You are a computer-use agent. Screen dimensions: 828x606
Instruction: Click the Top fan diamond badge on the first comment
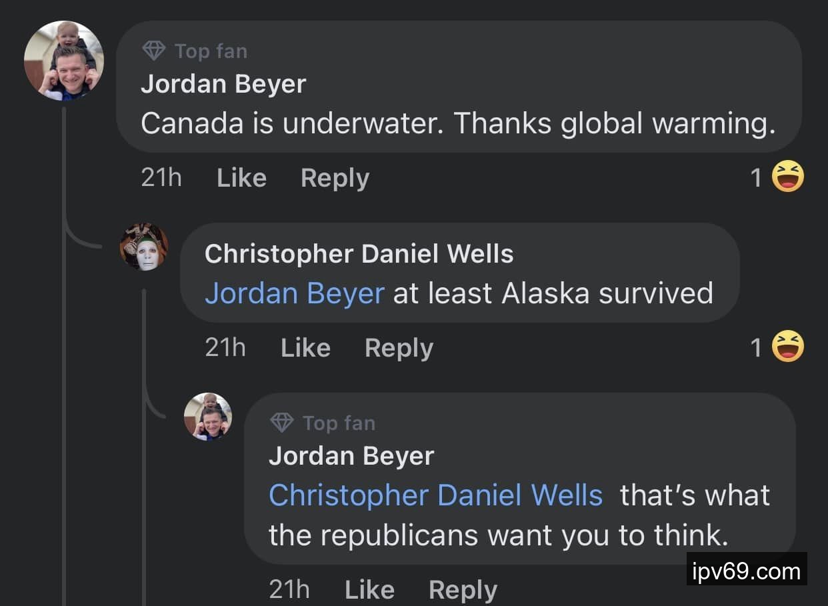coord(154,51)
